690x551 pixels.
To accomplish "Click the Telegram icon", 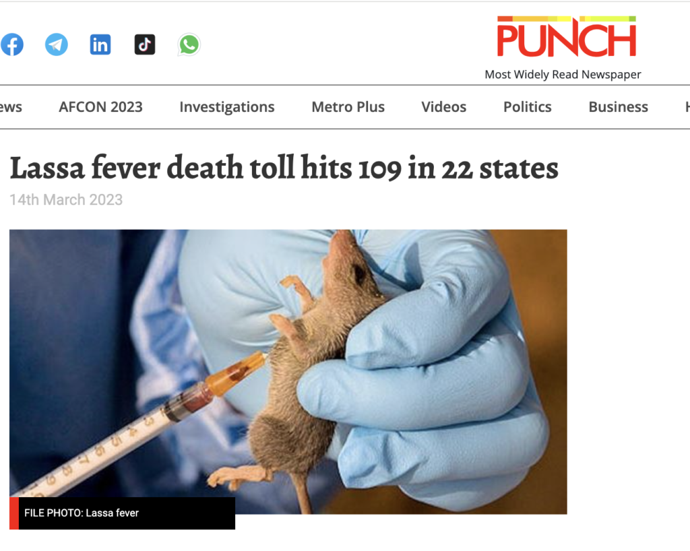I will (57, 44).
